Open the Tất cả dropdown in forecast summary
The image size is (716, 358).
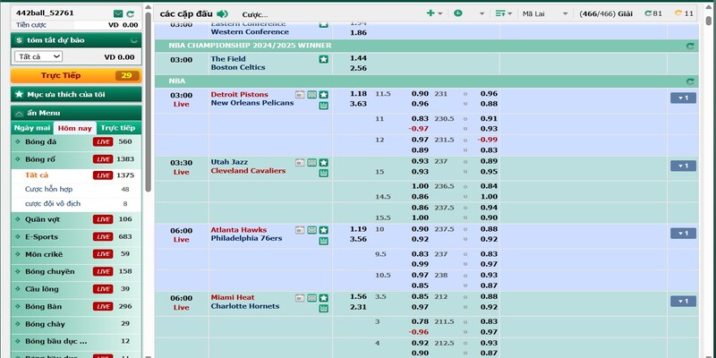38,56
